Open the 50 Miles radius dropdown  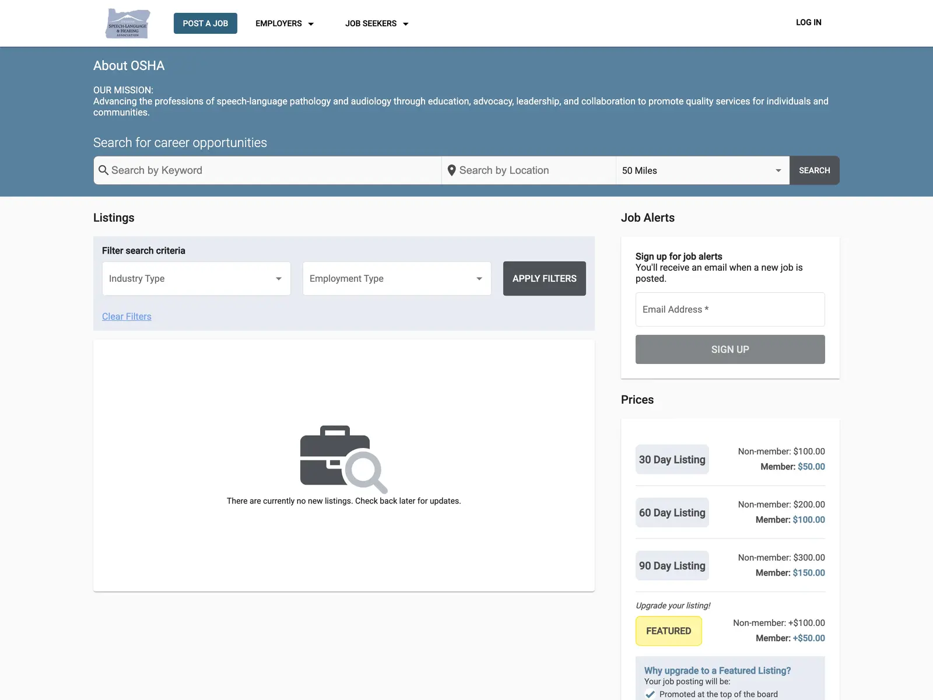tap(703, 170)
